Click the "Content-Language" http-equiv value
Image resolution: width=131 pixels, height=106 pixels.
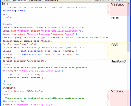39,34
